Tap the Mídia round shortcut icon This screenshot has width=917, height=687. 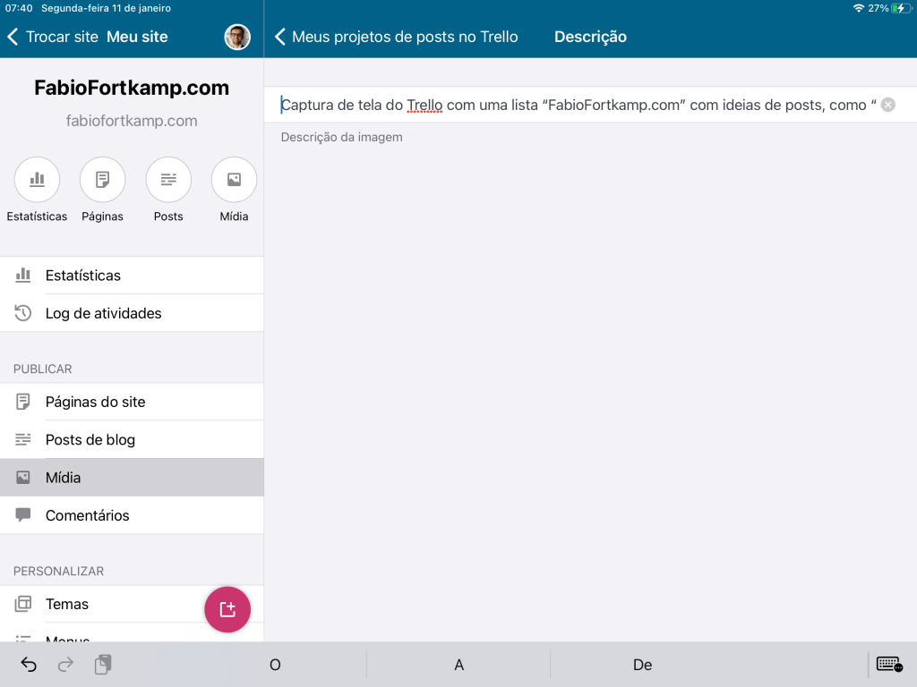(x=234, y=180)
